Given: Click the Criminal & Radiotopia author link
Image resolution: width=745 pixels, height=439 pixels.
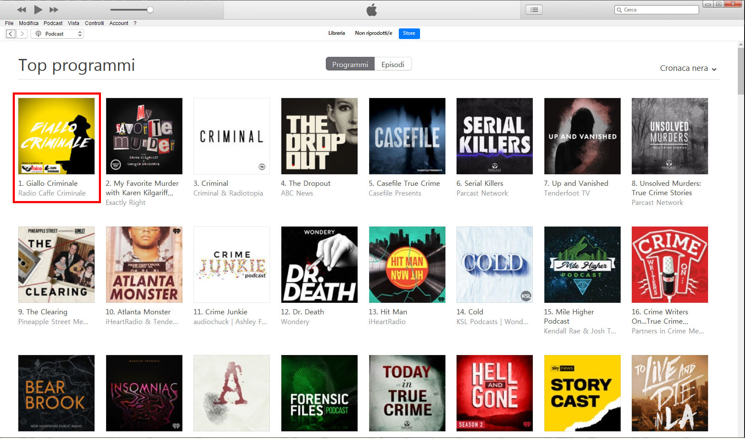Looking at the screenshot, I should [x=228, y=193].
